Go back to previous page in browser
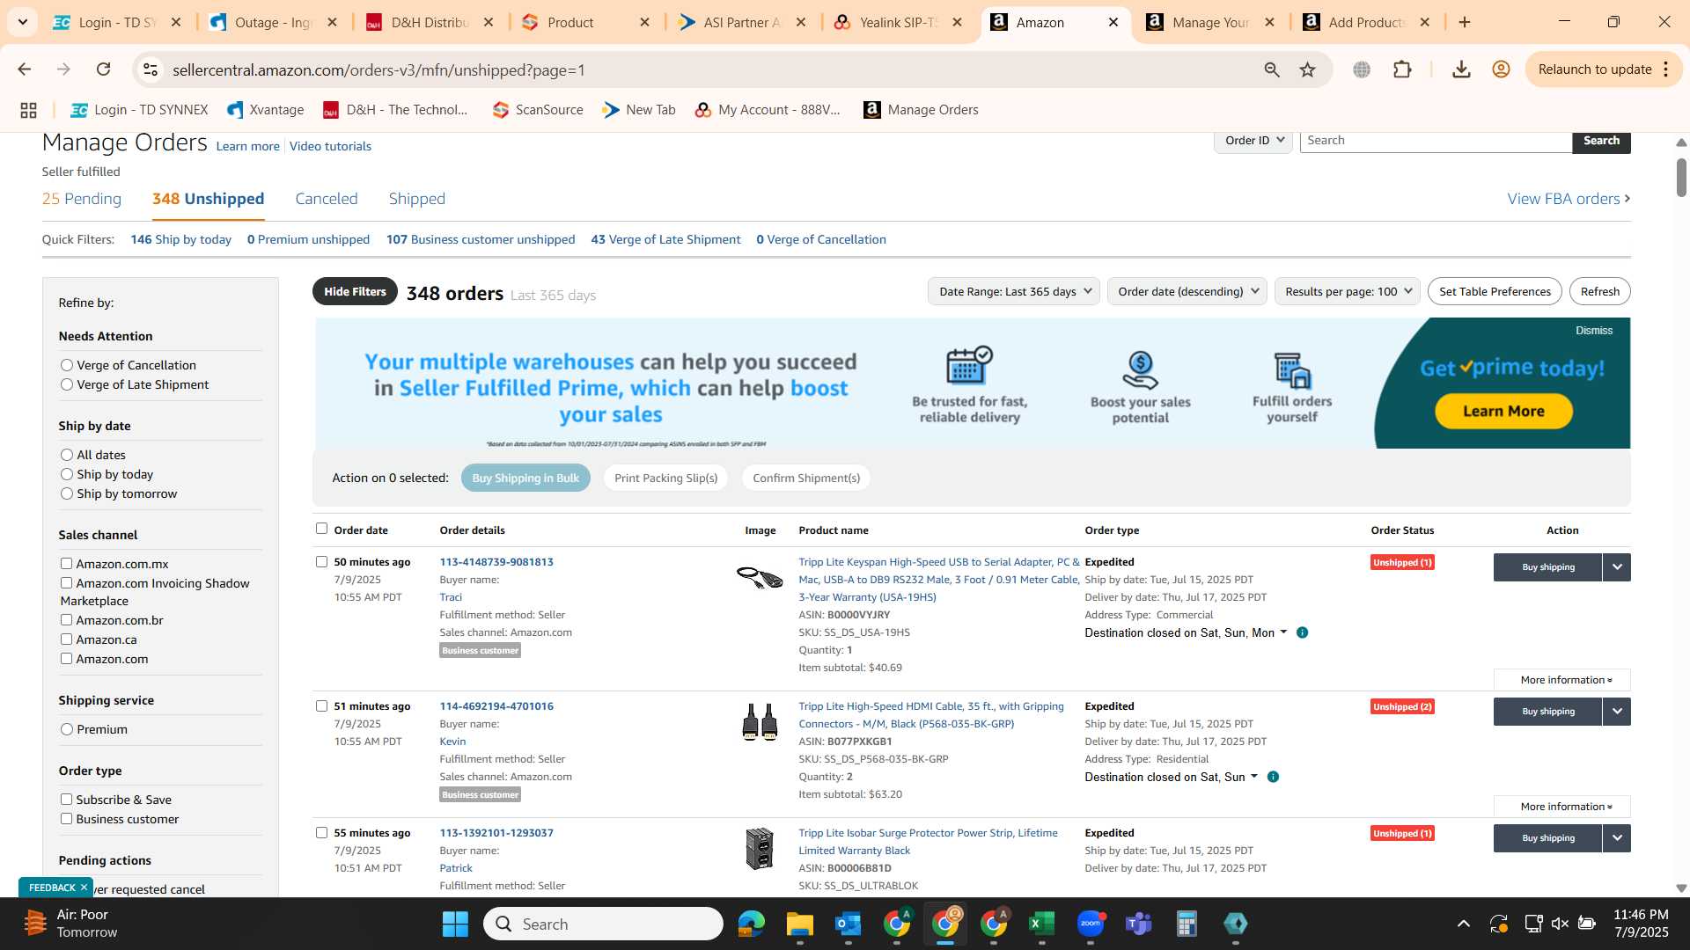 pos(25,69)
